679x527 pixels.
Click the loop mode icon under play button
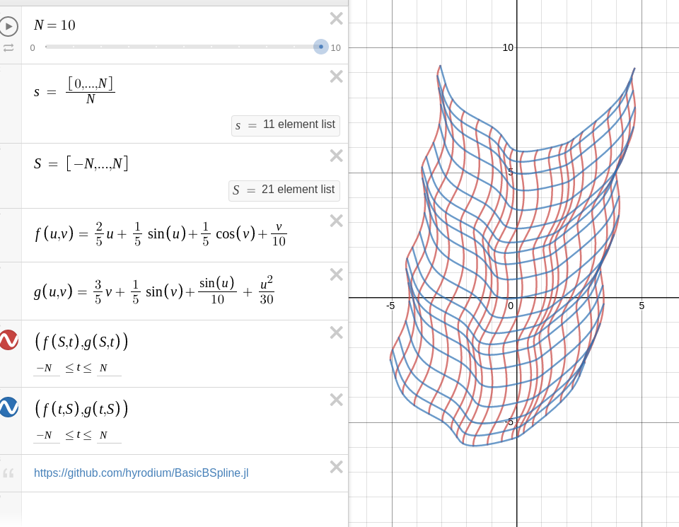[8, 48]
